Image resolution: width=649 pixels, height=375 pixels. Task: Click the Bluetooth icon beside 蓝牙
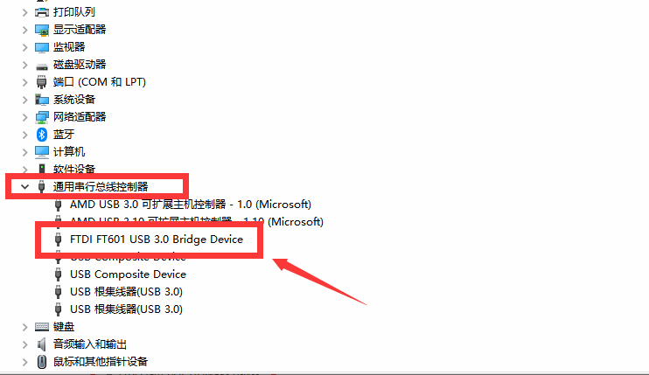click(42, 135)
